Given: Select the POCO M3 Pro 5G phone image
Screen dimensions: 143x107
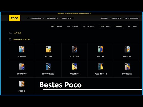Looking at the screenshot, I should click(x=101, y=66).
